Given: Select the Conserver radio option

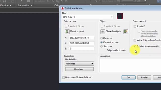Looking at the screenshot, I should click(x=101, y=38).
